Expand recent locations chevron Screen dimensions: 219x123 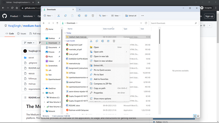53,23
